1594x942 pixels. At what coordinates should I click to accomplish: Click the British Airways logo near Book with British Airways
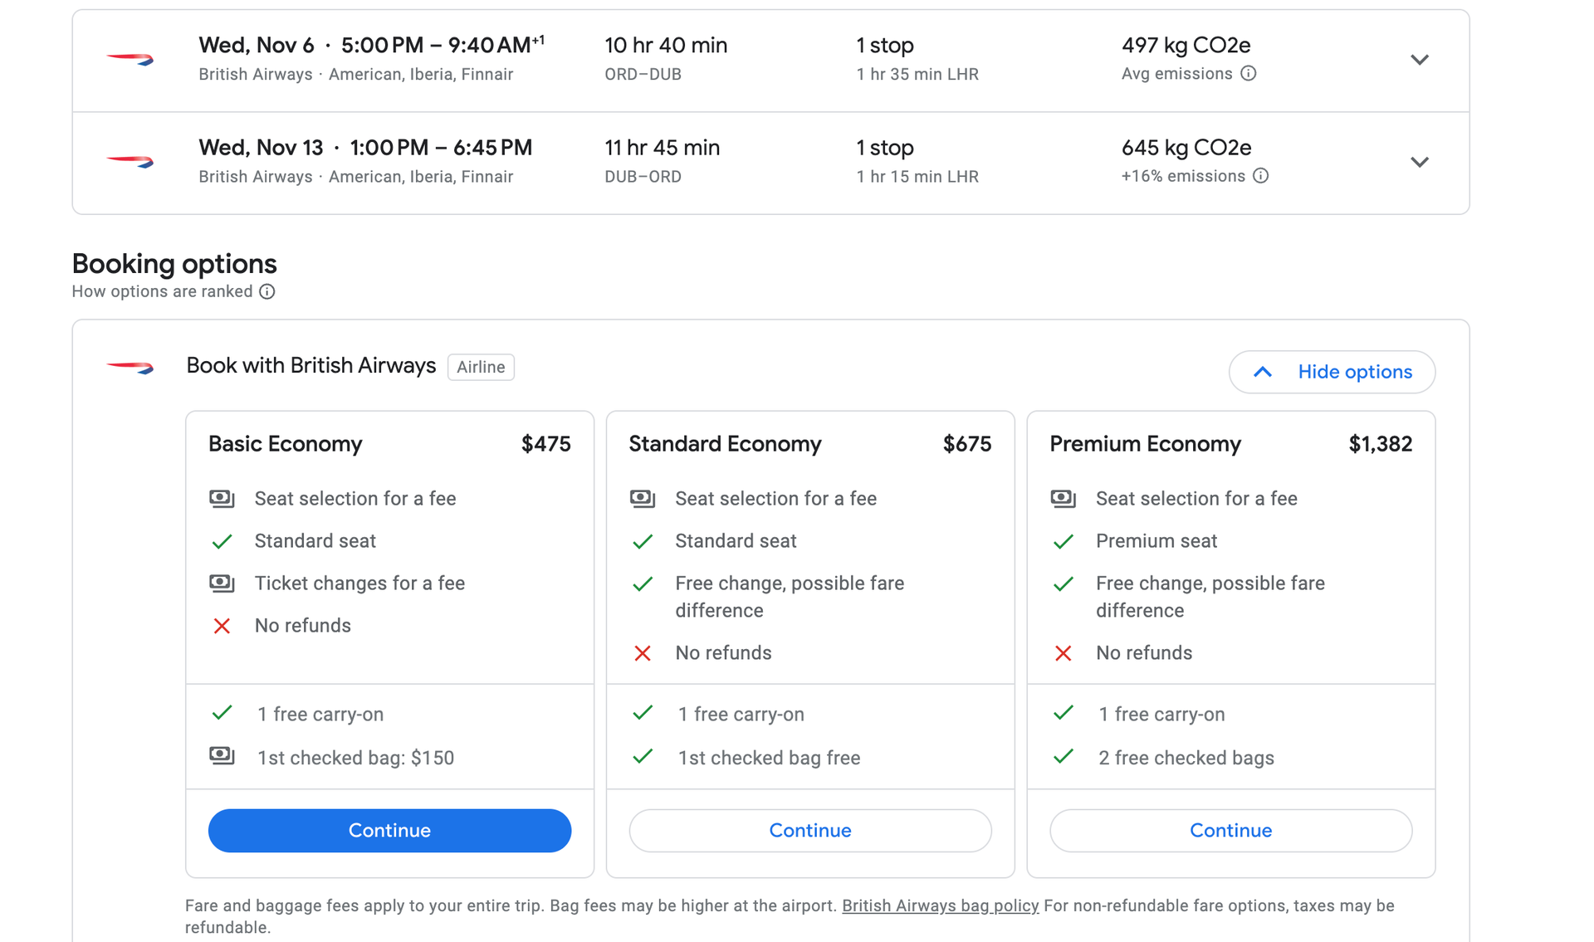point(130,366)
